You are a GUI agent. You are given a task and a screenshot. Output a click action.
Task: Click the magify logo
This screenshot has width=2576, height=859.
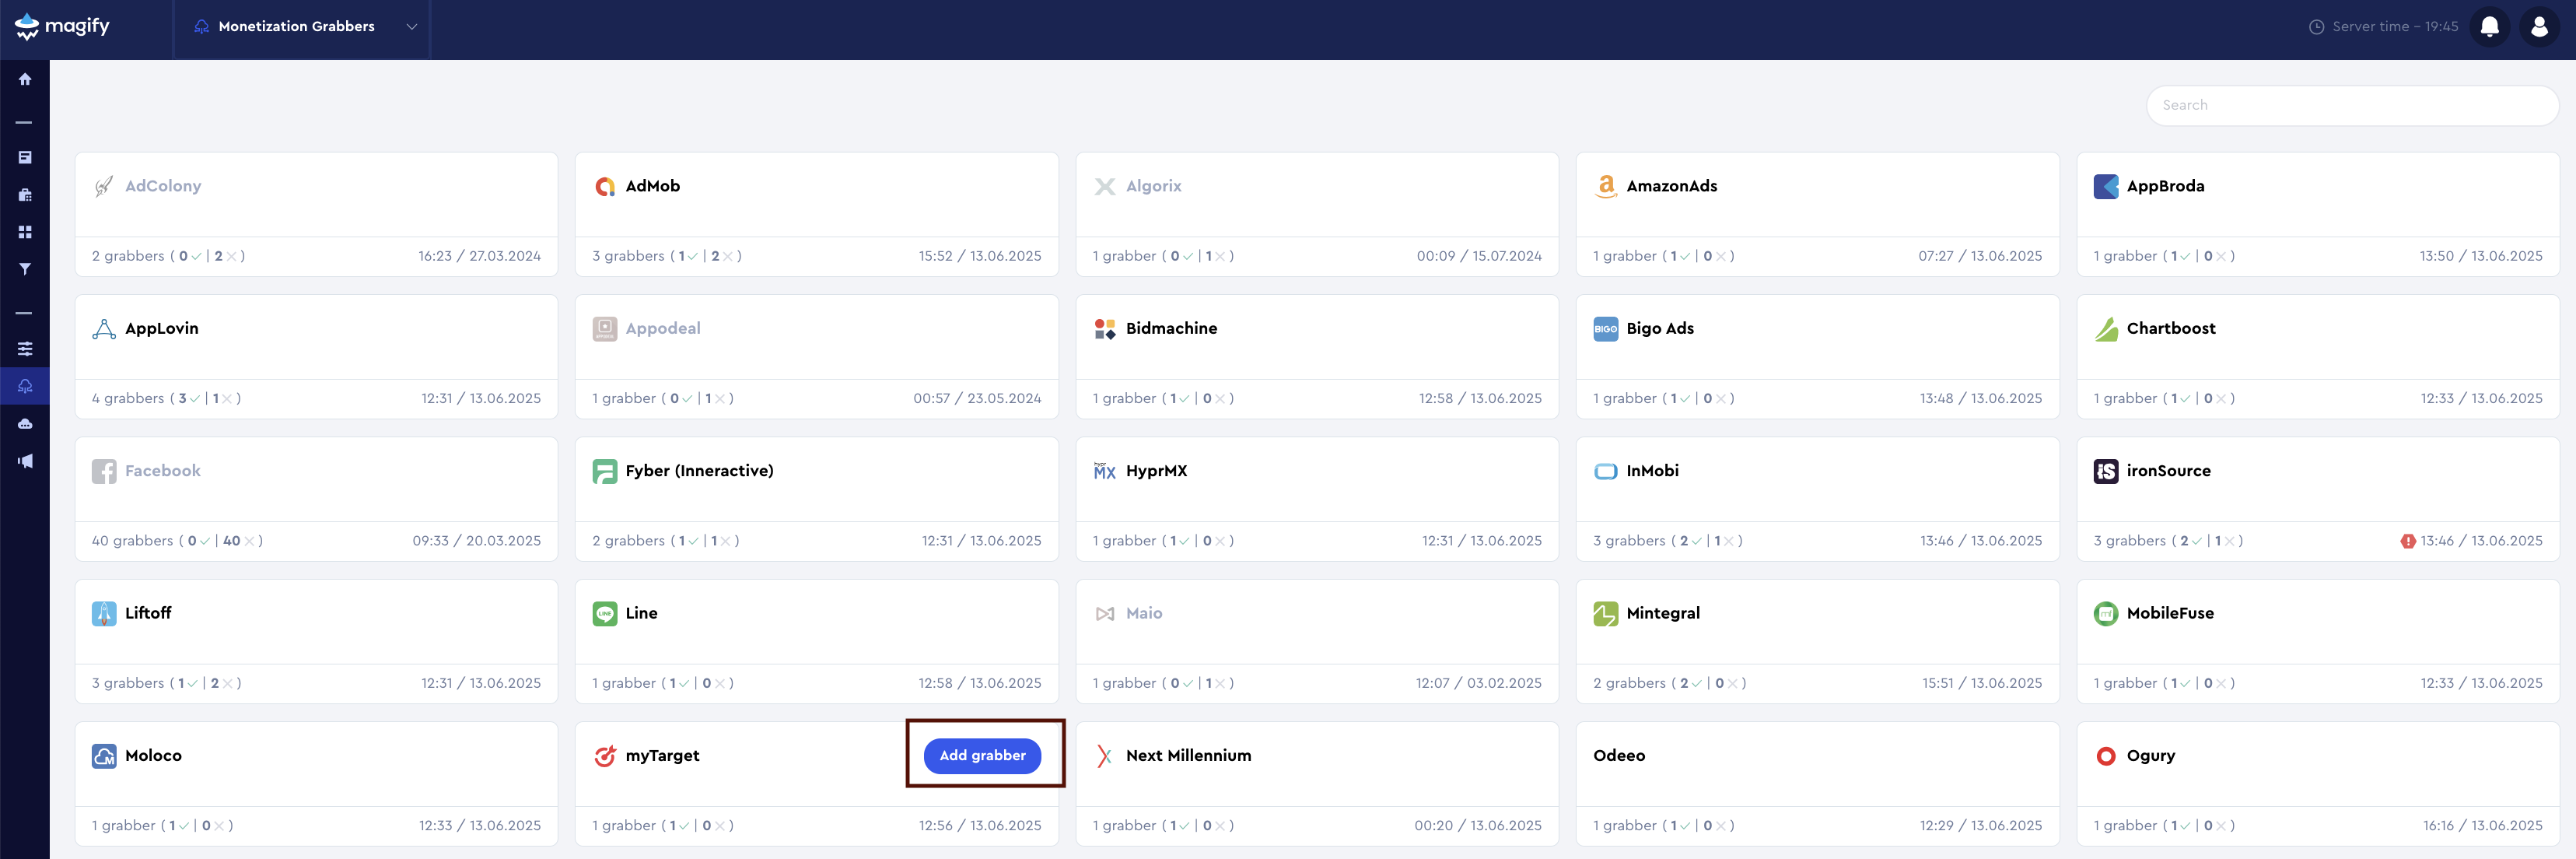[x=62, y=26]
